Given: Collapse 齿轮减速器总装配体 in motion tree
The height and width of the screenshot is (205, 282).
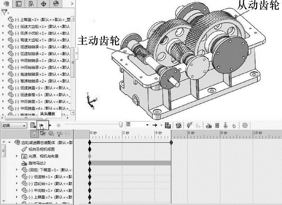Looking at the screenshot, I should 10,142.
